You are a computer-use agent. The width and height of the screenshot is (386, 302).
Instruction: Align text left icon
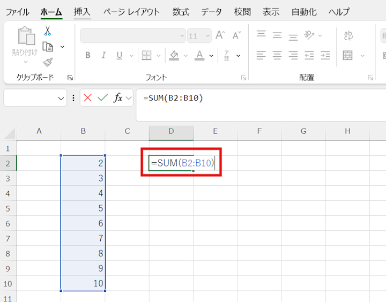tap(261, 55)
